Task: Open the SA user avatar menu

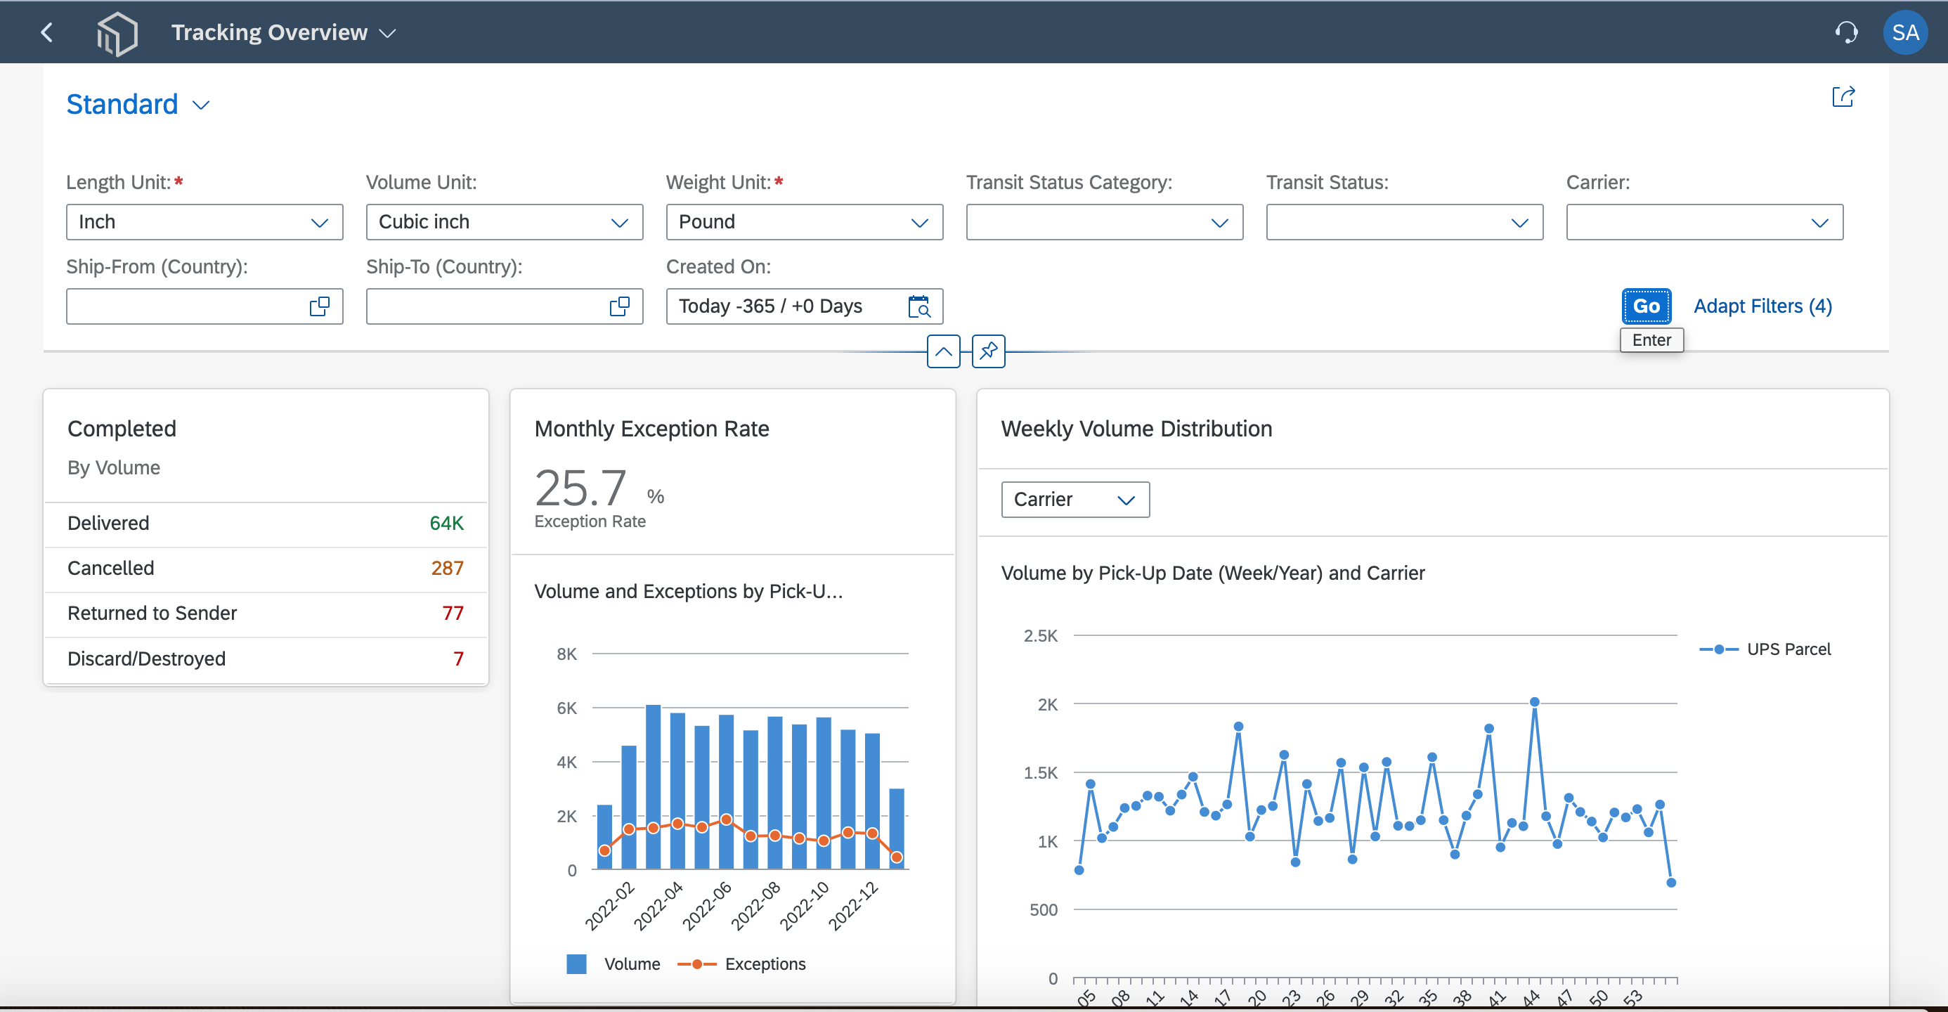Action: tap(1905, 32)
